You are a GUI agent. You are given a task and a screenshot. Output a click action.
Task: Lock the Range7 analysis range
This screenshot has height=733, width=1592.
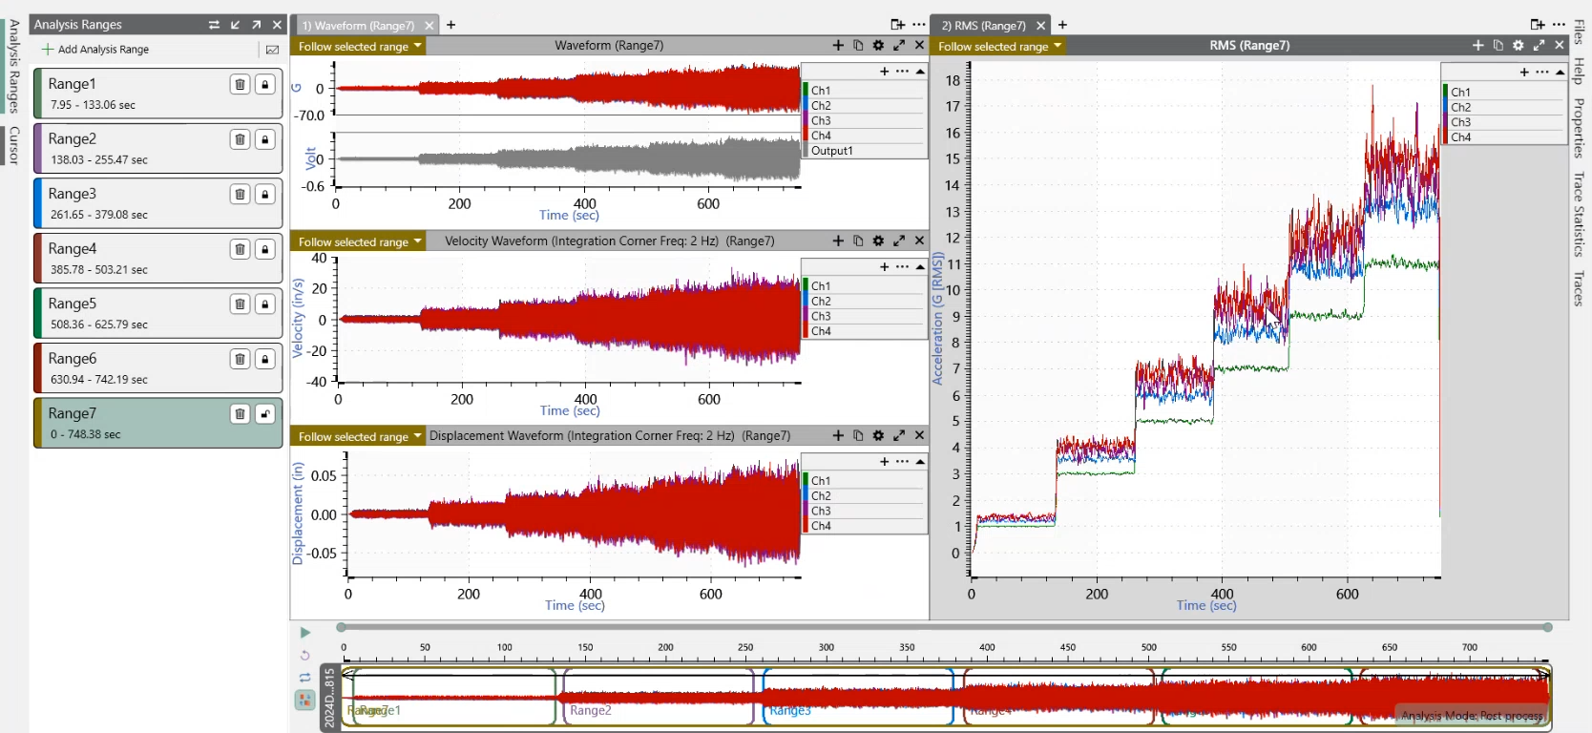pos(265,414)
